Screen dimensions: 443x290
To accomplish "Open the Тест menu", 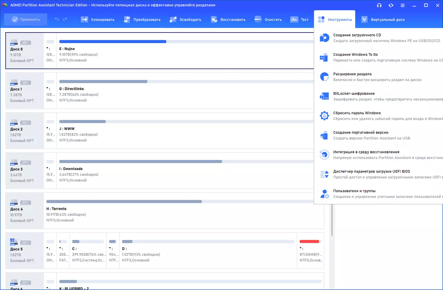I will (x=299, y=20).
